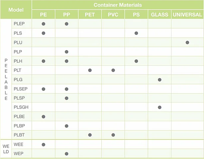The image size is (204, 159).
Task: Click the PLH row PS dot
Action: 136,61
